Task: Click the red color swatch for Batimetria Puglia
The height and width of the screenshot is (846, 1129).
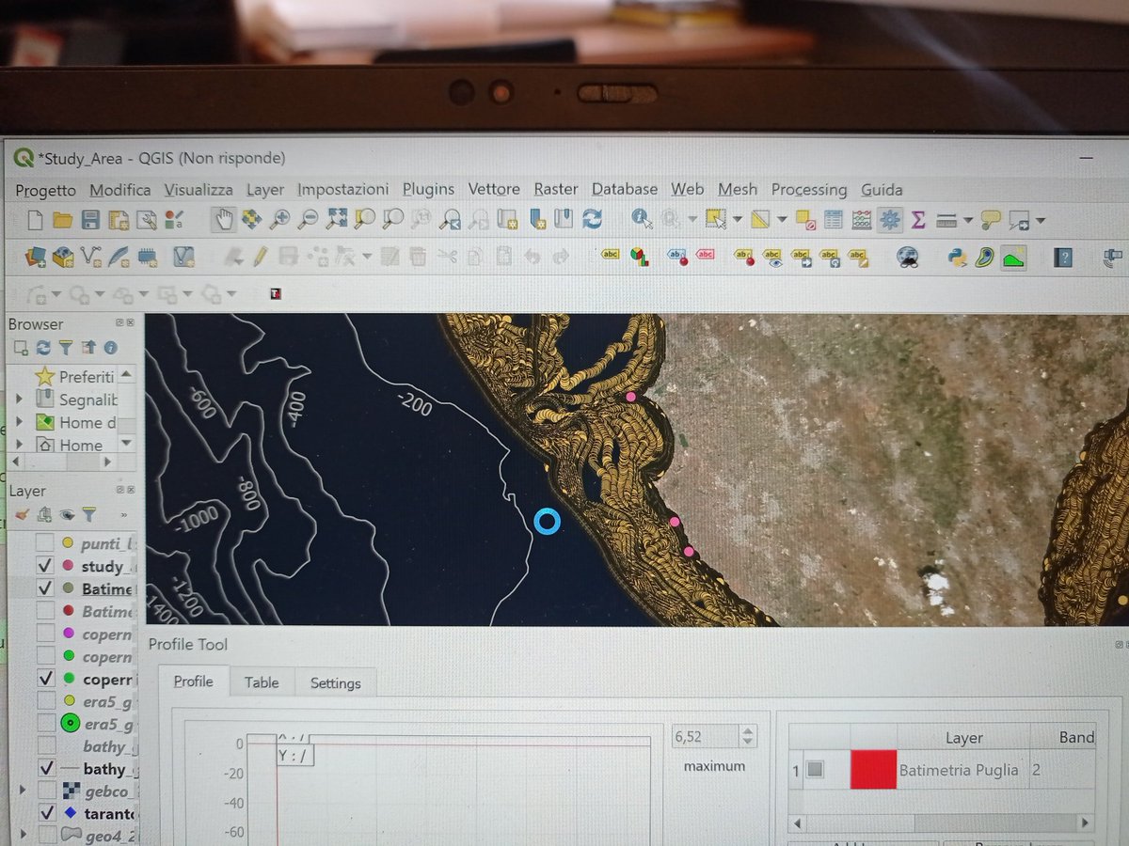Action: (x=873, y=770)
